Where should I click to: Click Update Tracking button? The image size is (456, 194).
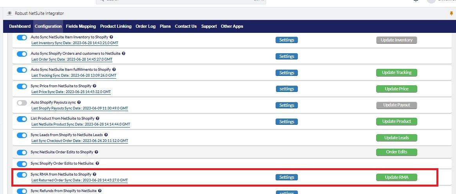[397, 73]
